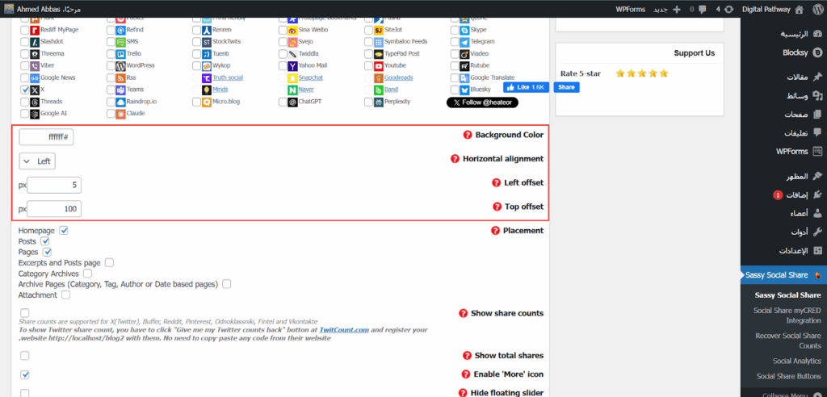Open the Truth social link
Image resolution: width=827 pixels, height=397 pixels.
click(x=228, y=77)
